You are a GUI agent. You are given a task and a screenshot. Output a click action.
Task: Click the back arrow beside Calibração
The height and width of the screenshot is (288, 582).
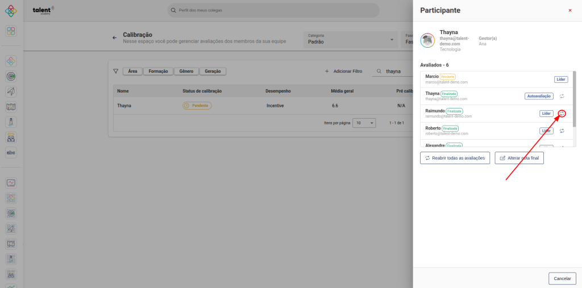point(114,38)
